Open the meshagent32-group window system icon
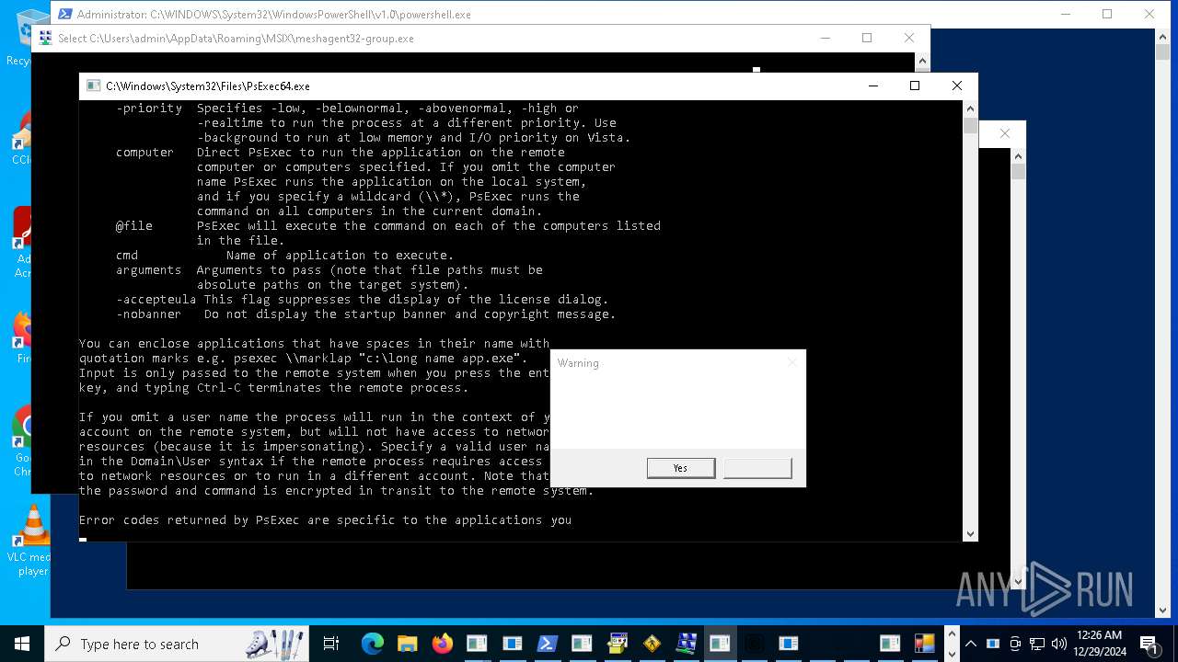Image resolution: width=1178 pixels, height=662 pixels. pos(44,39)
